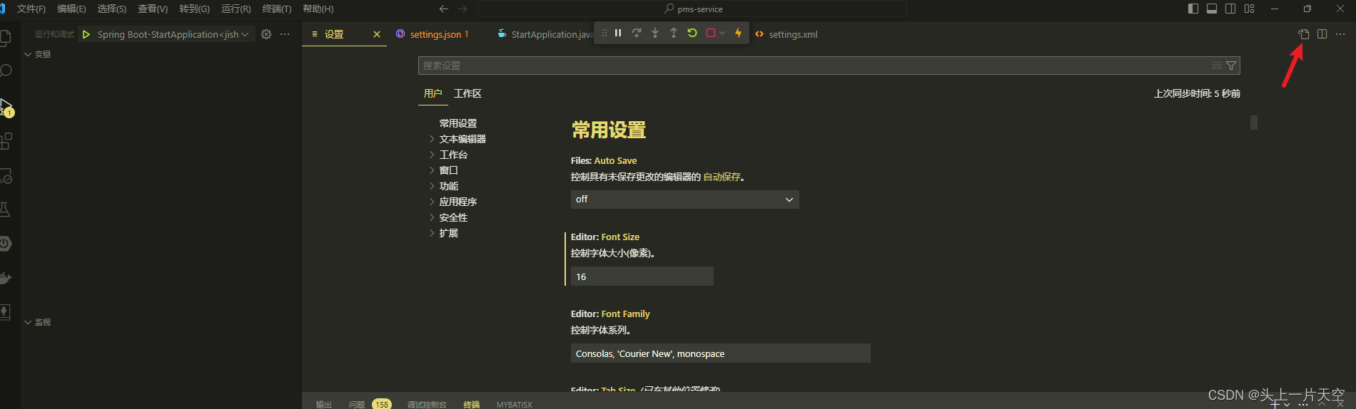This screenshot has height=409, width=1356.
Task: Apply hot code replace lightning icon
Action: (739, 33)
